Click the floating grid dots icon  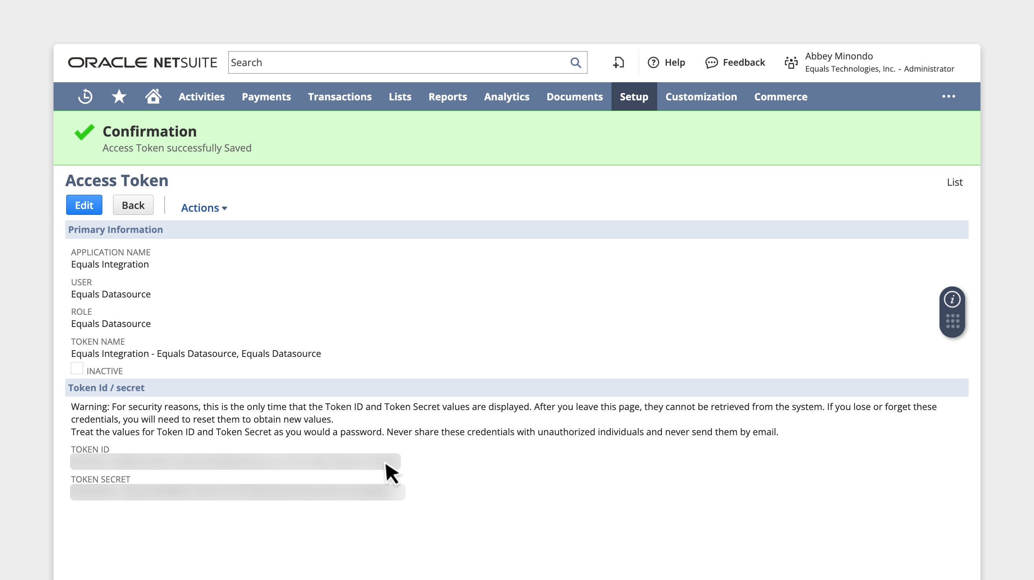(952, 321)
